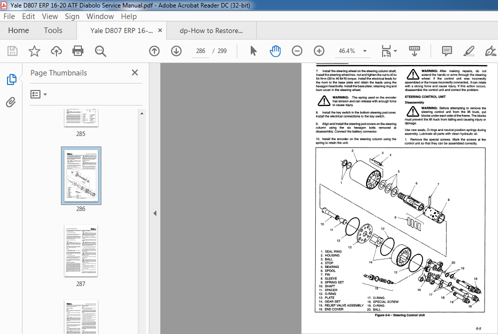Zoom out with minus button

[x=297, y=51]
